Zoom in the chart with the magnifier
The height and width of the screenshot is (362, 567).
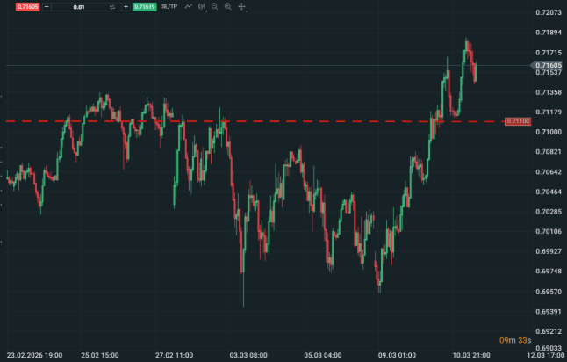[228, 6]
